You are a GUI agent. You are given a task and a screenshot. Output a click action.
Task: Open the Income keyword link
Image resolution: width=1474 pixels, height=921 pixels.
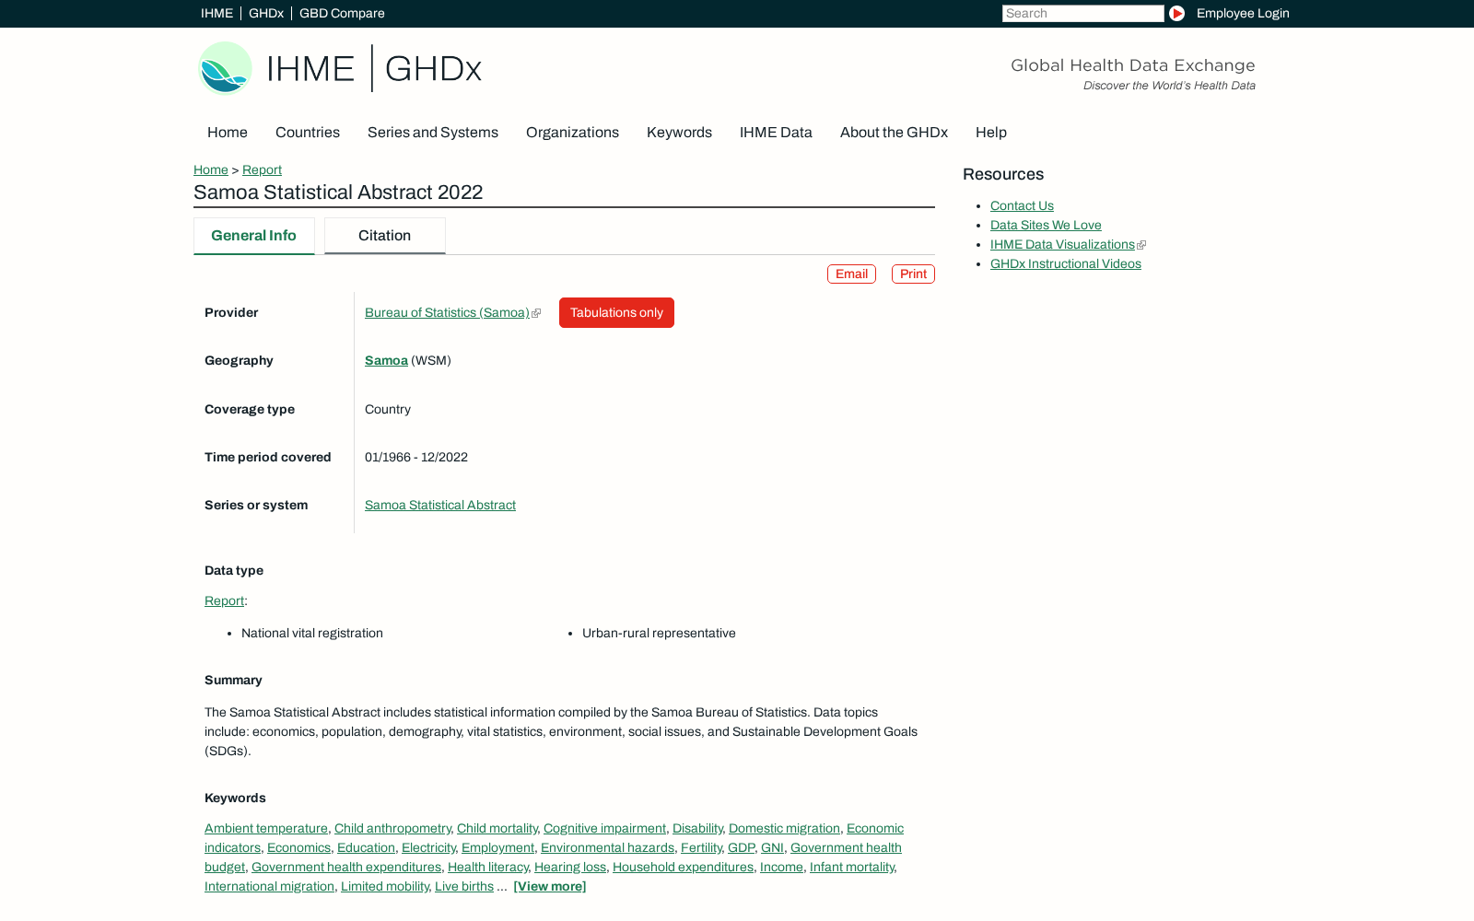[x=781, y=868]
